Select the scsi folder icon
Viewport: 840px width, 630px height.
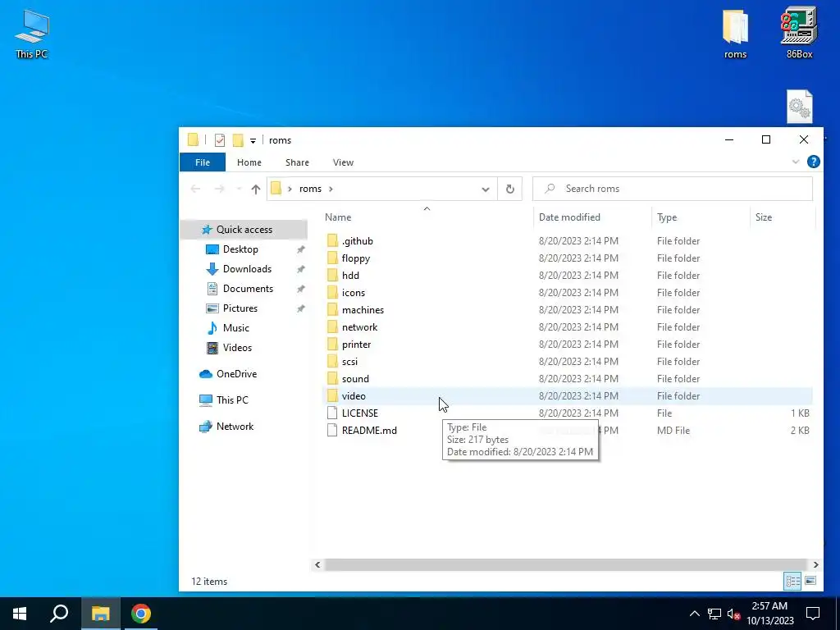(x=332, y=362)
